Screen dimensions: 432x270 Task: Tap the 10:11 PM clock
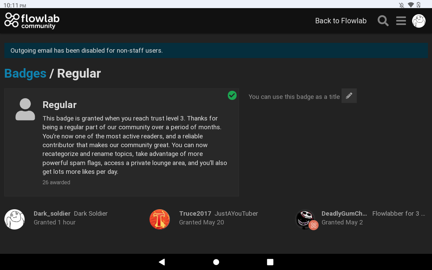[x=15, y=5]
